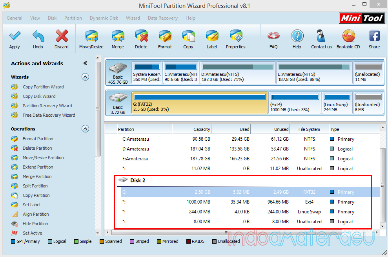Choose Align Partition operation
388x257 pixels.
tap(36, 214)
